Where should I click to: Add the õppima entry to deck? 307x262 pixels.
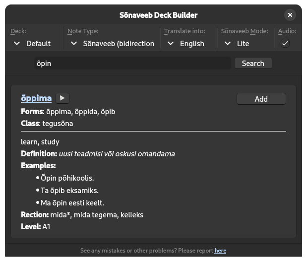point(261,99)
